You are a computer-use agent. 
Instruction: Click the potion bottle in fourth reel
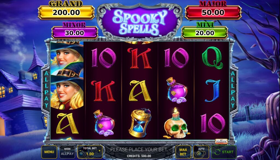(x=177, y=90)
